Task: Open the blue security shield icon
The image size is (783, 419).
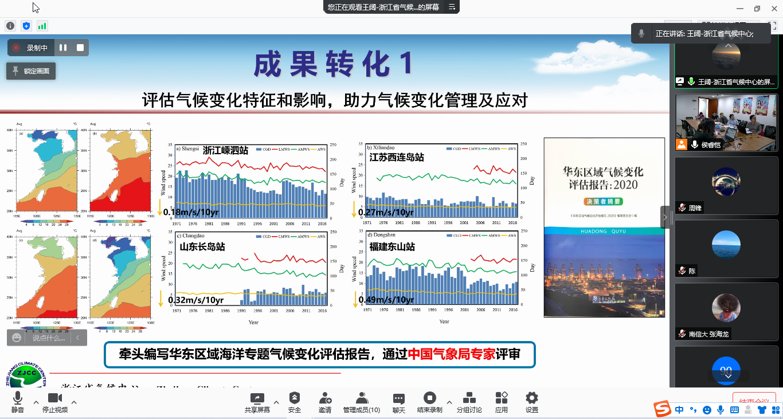Action: pos(26,26)
